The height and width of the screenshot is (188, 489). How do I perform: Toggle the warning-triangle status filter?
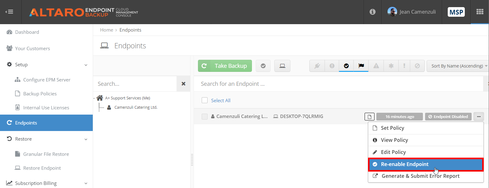pos(376,66)
